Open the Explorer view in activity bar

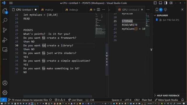click(5, 11)
